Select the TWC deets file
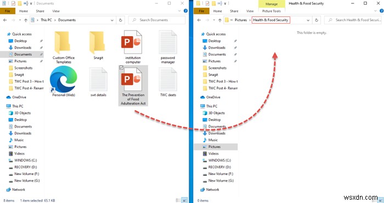 (x=168, y=82)
